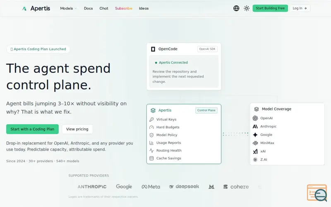Click the Meta provider logo
331x207 pixels.
151,187
